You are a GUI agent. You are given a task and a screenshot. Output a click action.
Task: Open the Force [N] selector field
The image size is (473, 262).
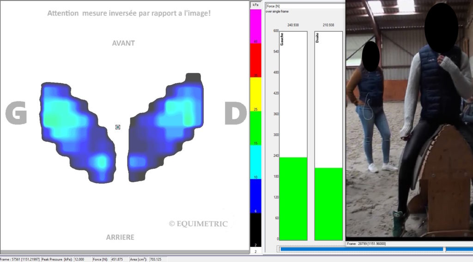pos(304,6)
